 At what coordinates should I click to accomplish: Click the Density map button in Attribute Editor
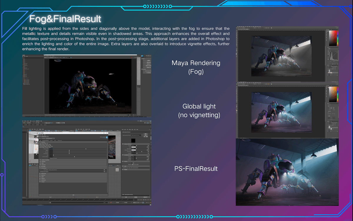(x=148, y=146)
